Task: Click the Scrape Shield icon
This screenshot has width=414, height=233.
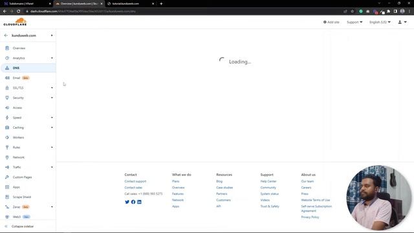Action: tap(7, 197)
